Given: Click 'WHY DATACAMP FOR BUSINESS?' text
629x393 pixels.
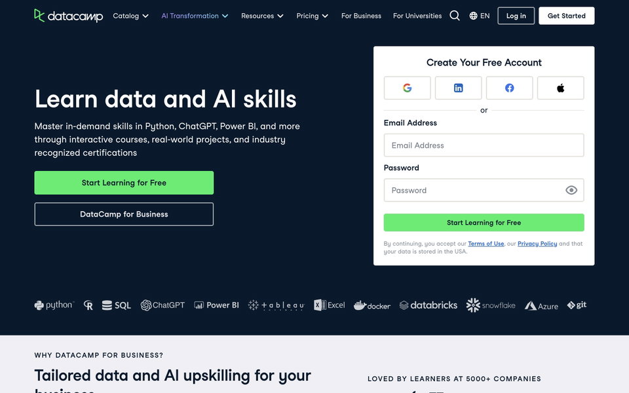Looking at the screenshot, I should pos(99,355).
